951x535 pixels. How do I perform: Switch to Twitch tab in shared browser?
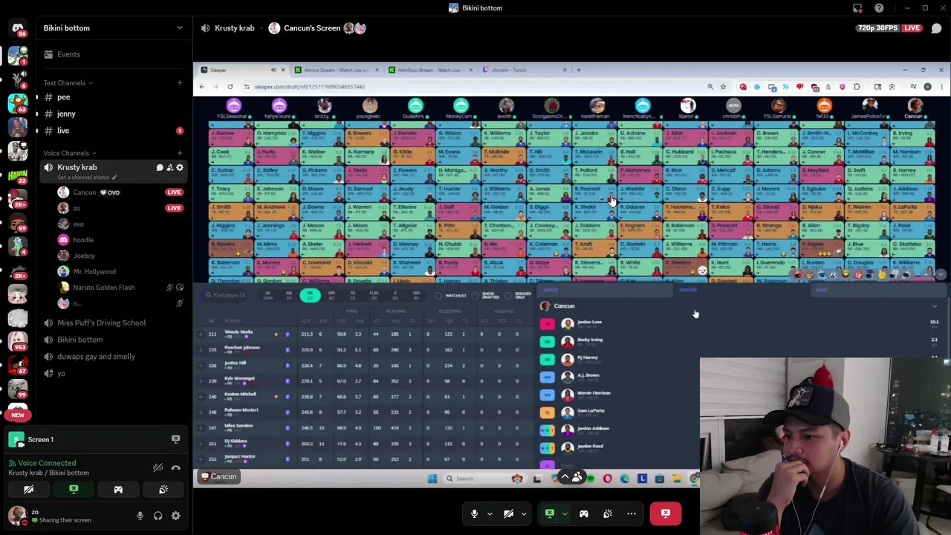pos(524,70)
